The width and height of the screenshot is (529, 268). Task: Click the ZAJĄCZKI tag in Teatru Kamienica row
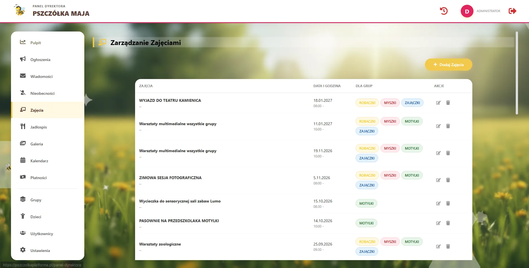click(412, 103)
